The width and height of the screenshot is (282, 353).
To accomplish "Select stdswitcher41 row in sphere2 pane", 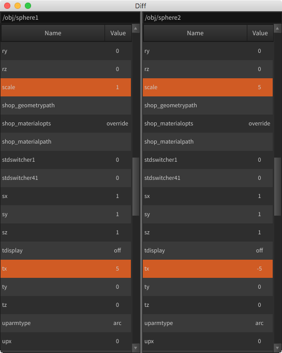I will coord(207,178).
